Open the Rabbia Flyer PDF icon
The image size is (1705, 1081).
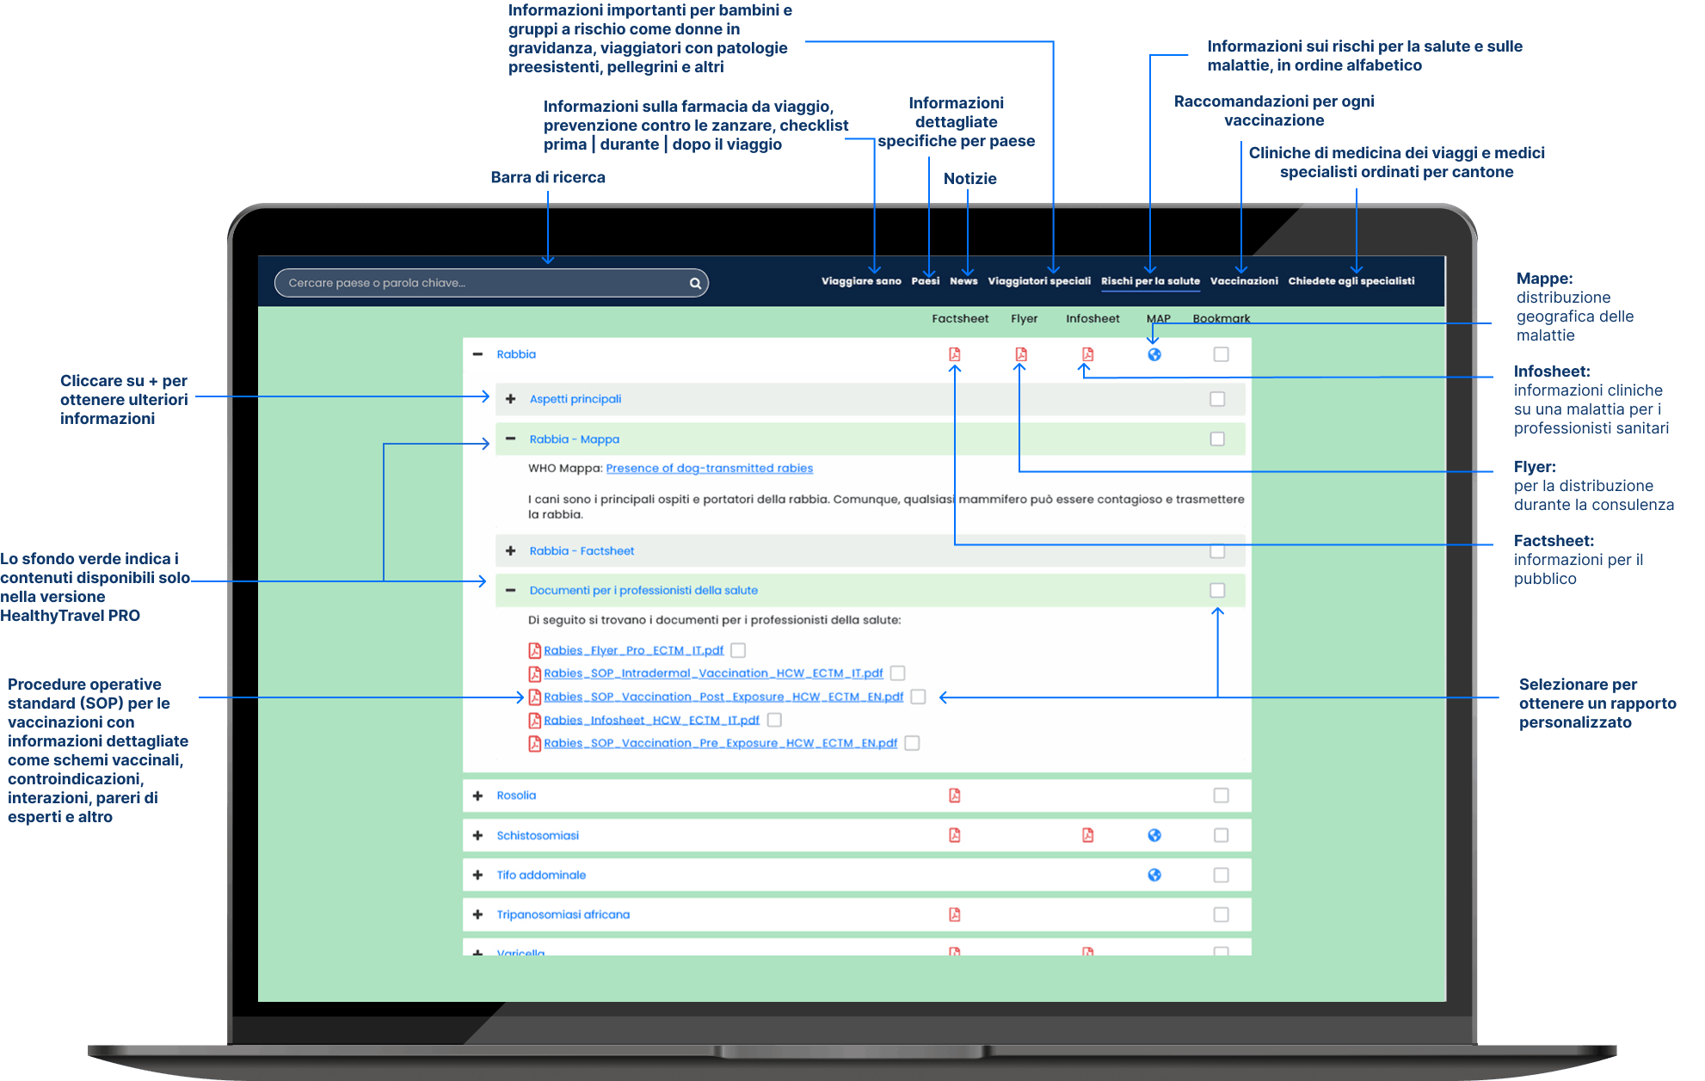pos(1020,354)
